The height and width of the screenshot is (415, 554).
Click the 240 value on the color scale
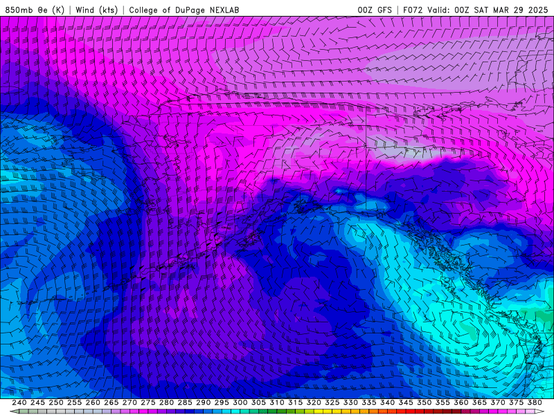(19, 403)
